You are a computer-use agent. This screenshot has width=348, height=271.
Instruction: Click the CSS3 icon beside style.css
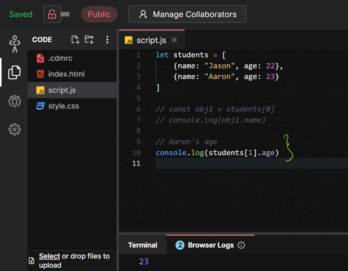click(40, 106)
